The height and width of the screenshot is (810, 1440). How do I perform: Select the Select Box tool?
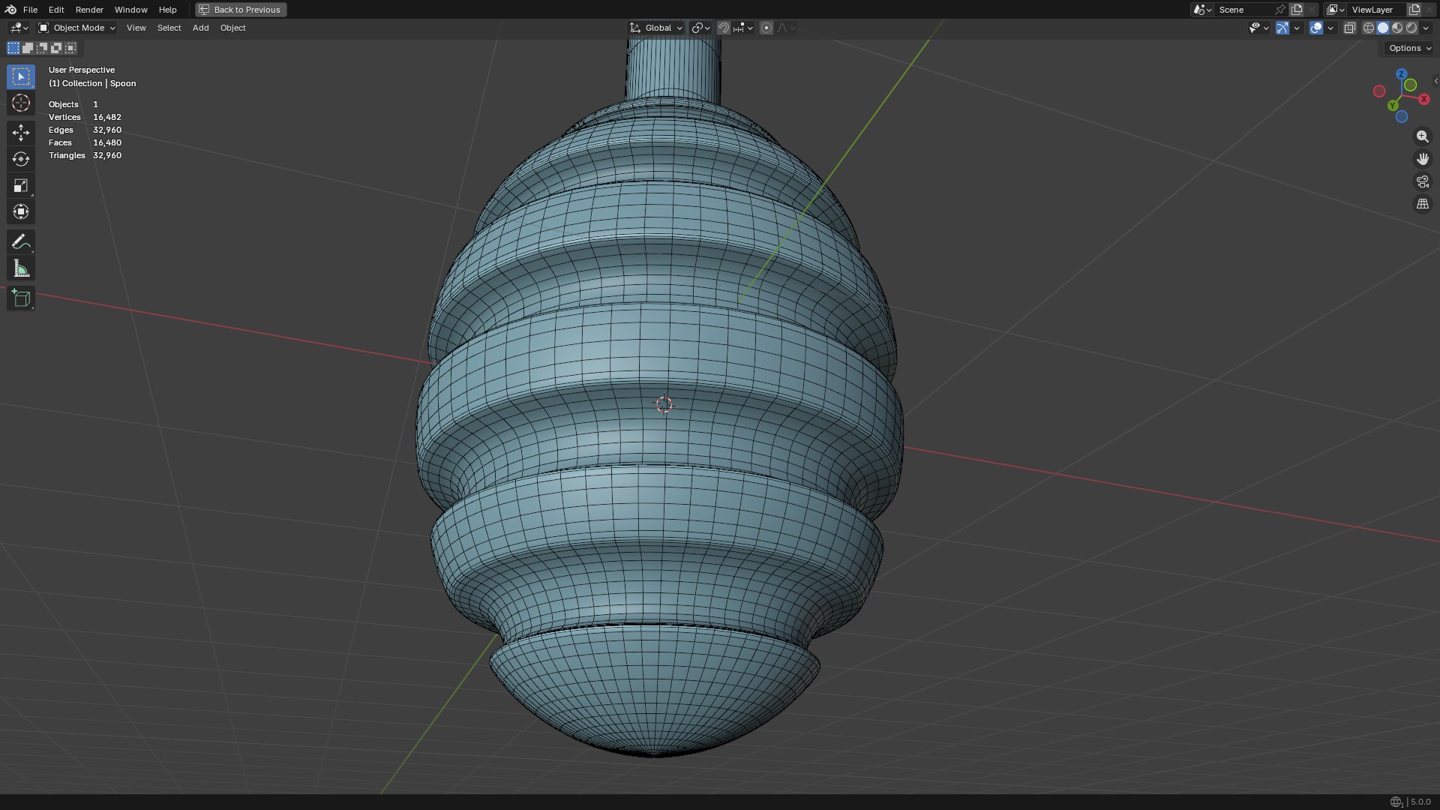coord(21,76)
